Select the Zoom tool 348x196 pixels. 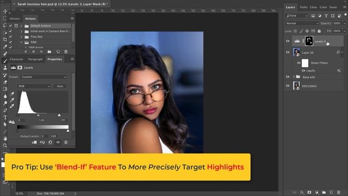[x=5, y=145]
